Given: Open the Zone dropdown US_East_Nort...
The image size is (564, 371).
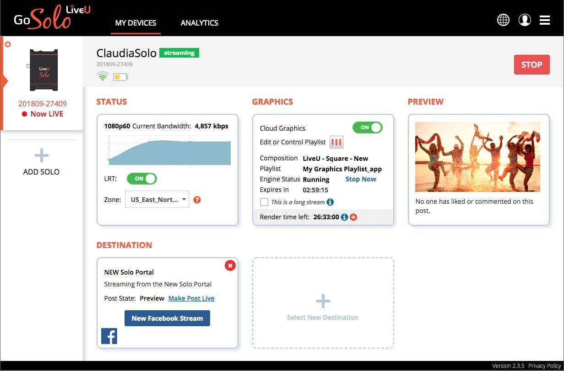Looking at the screenshot, I should [157, 199].
